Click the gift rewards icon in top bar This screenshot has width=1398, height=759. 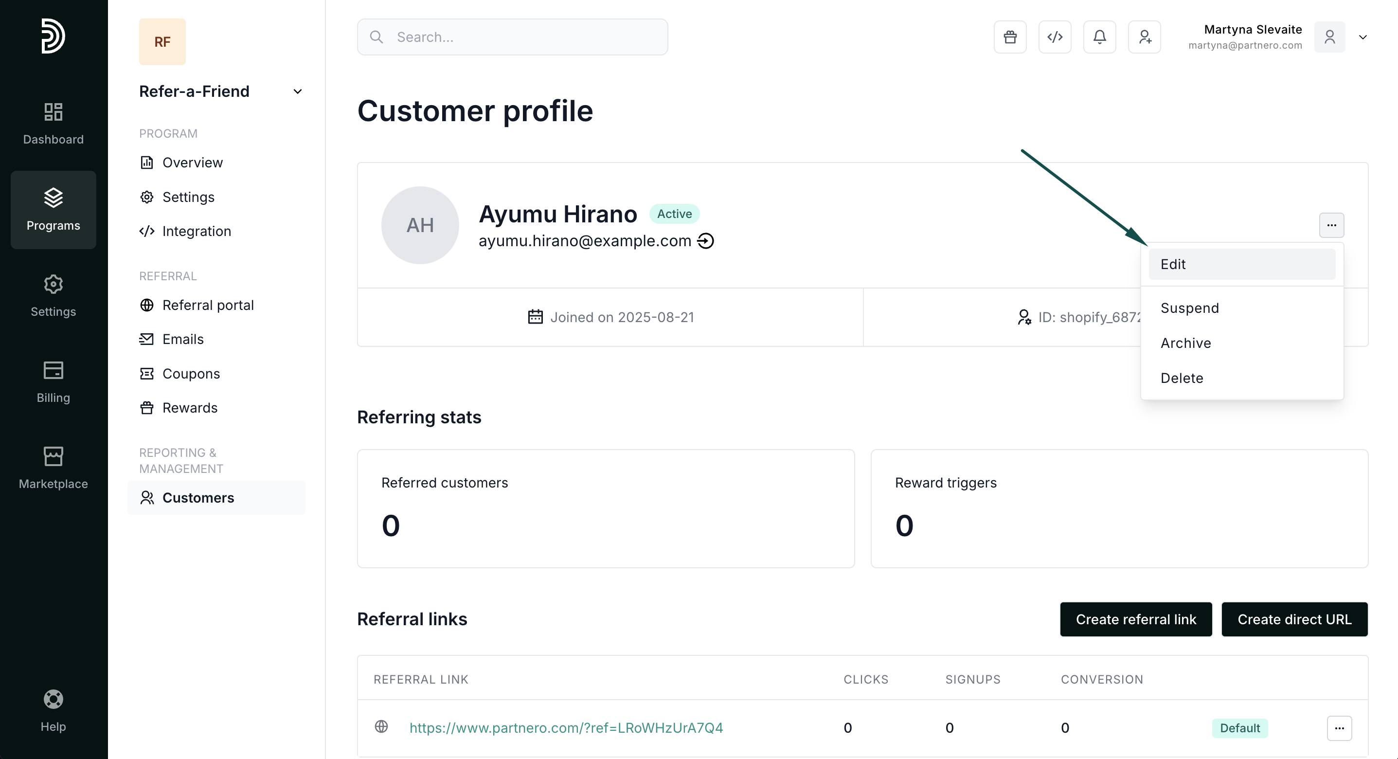(1010, 37)
